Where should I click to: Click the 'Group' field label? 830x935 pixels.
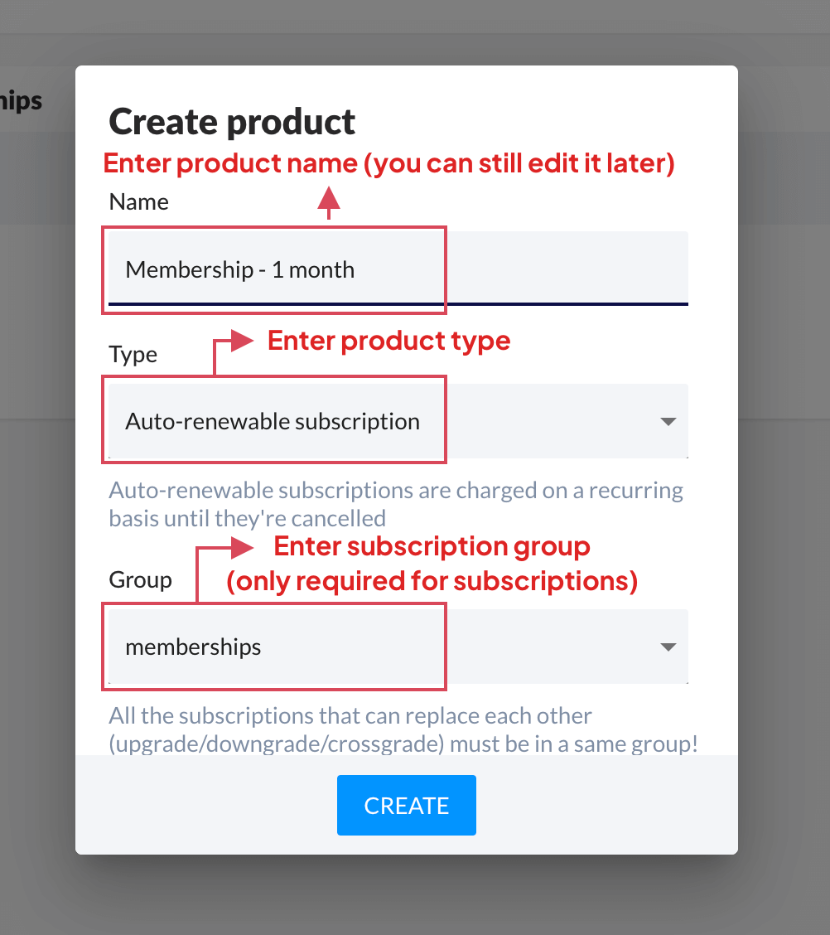click(140, 580)
